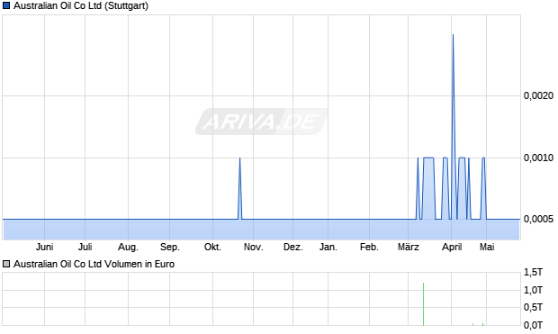Click the 0,0020 price axis value
Image resolution: width=558 pixels, height=334 pixels.
(x=538, y=95)
